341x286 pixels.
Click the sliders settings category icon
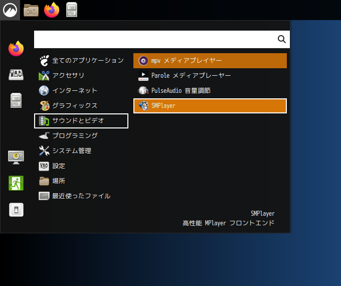(x=44, y=166)
